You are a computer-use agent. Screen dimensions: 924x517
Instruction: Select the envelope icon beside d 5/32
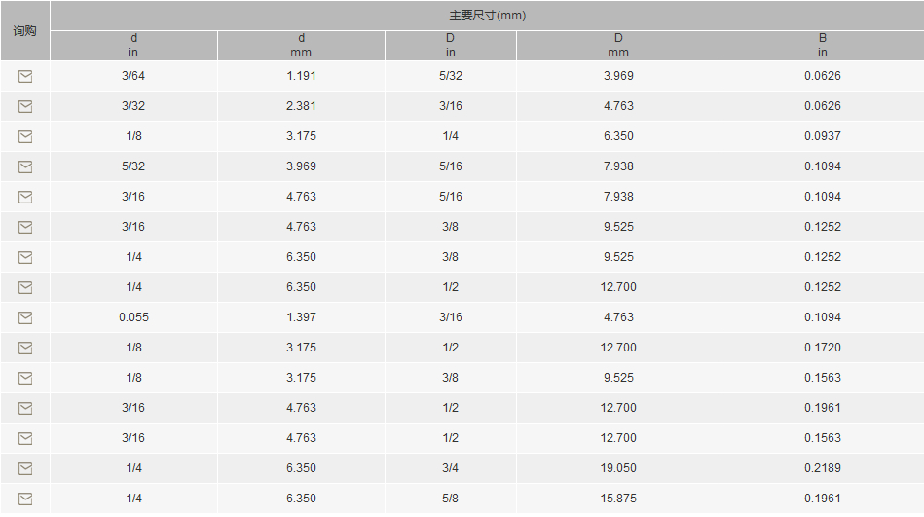[25, 166]
